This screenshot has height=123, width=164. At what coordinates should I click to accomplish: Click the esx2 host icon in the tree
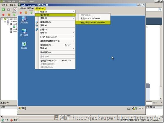(x=11, y=29)
